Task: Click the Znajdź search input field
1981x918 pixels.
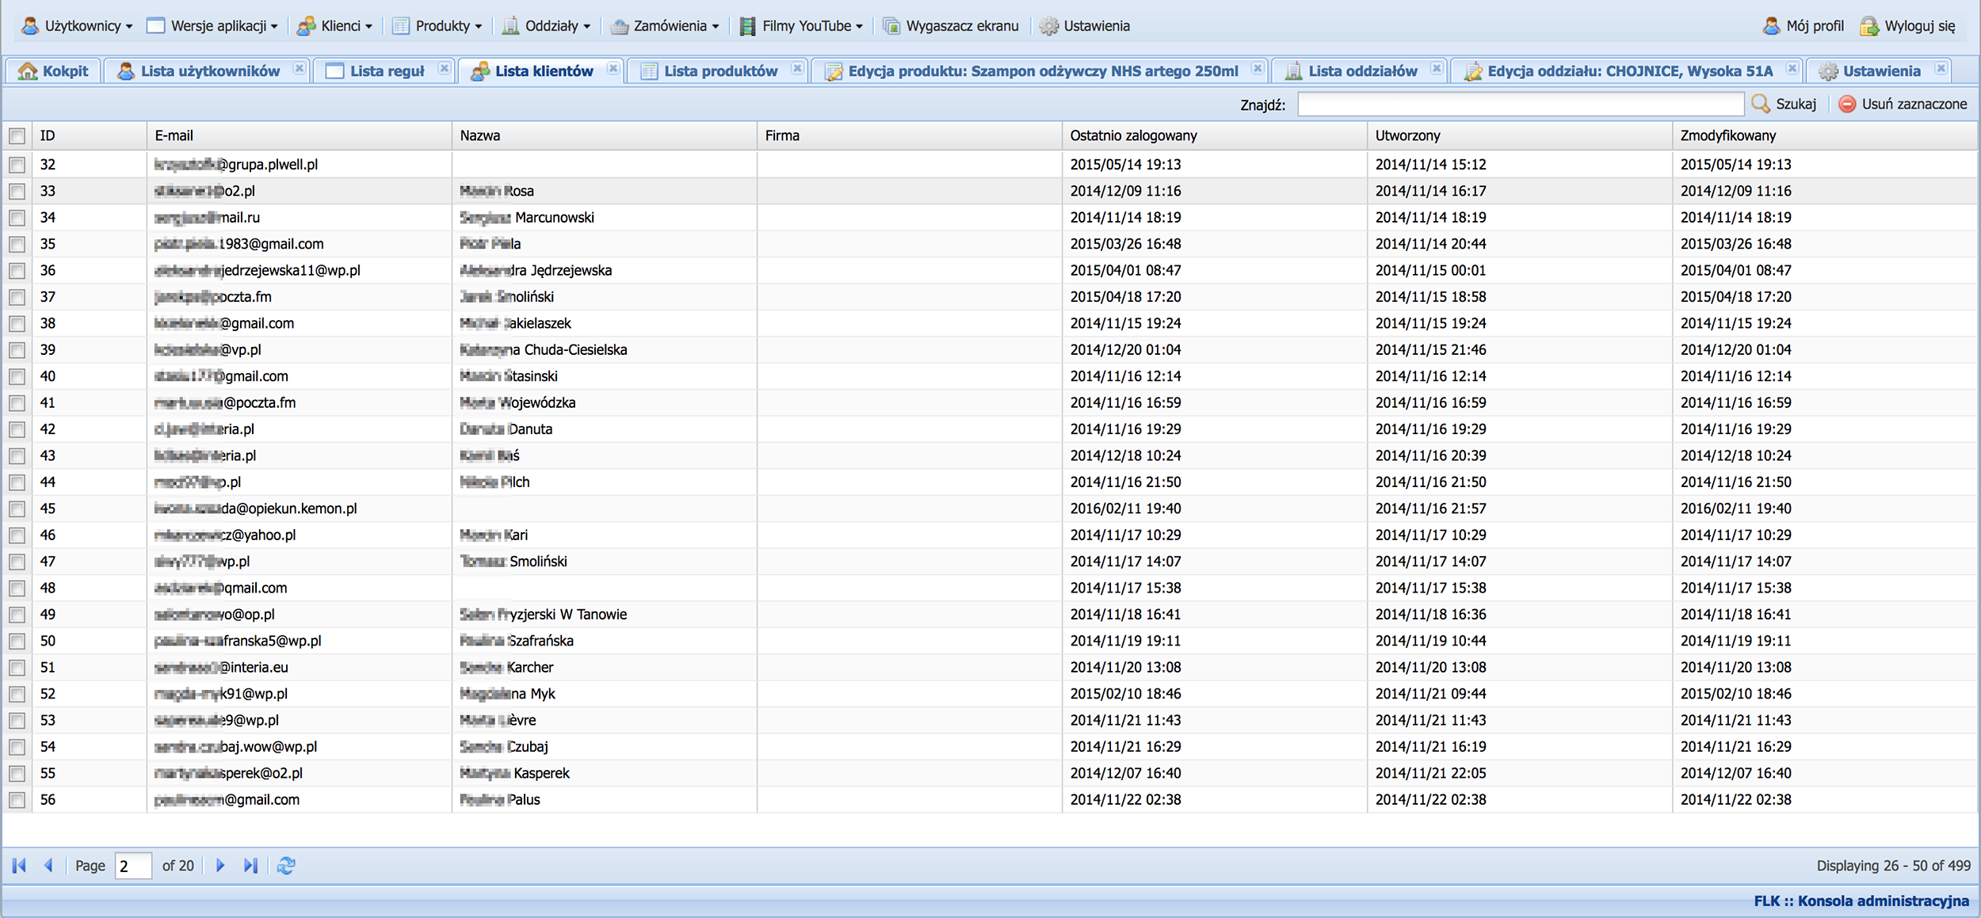Action: 1520,104
